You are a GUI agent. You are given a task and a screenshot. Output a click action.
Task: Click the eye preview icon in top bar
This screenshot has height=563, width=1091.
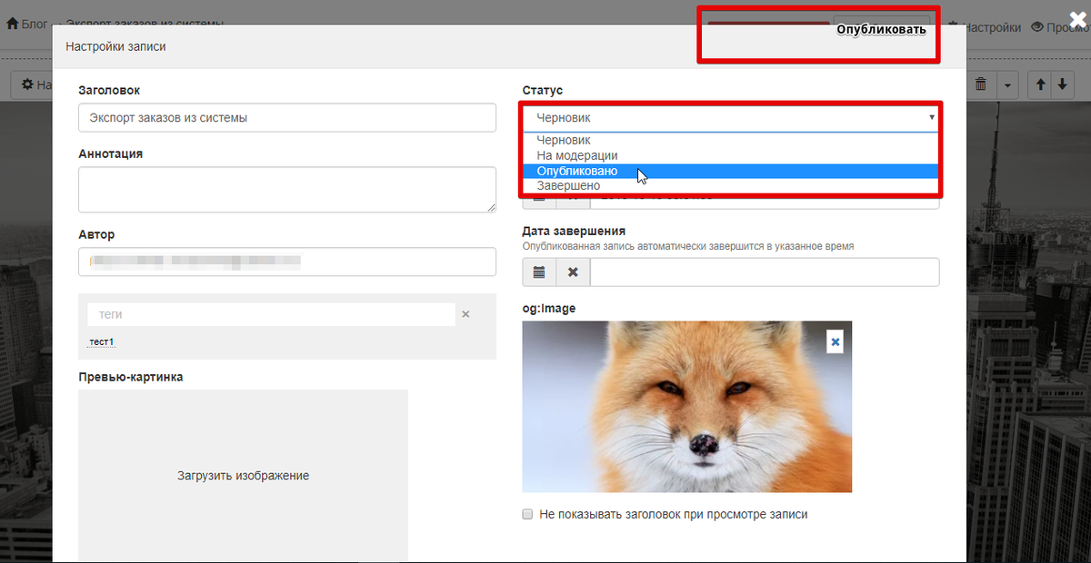click(x=1037, y=27)
